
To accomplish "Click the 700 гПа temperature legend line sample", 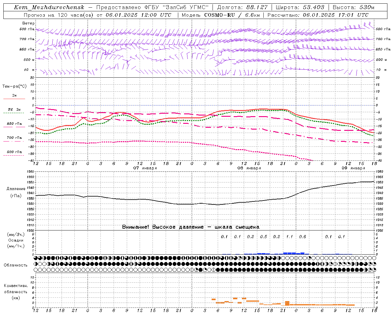I will 13,141.
